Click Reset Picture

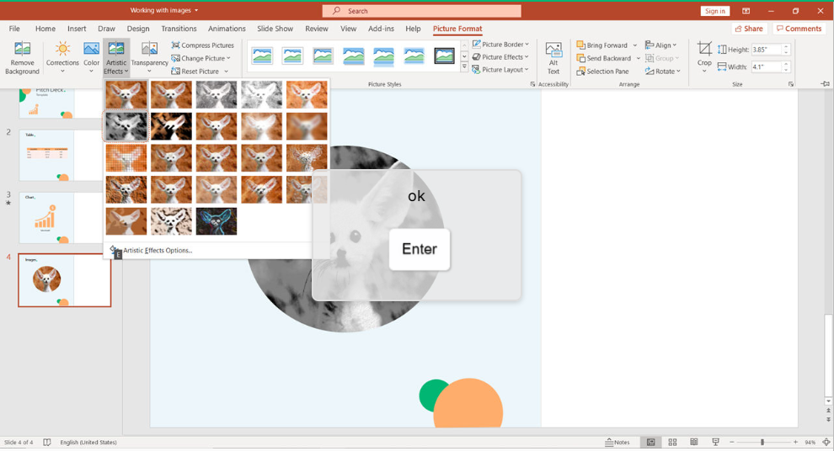click(x=195, y=72)
